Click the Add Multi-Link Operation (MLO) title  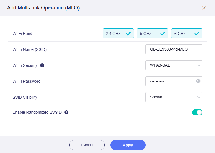[x=43, y=8]
